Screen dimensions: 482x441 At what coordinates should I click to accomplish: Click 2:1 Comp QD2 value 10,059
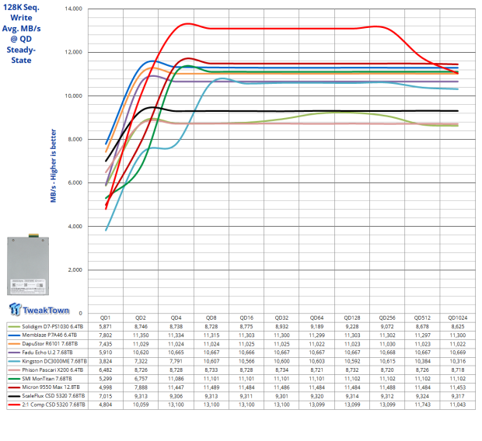(141, 405)
